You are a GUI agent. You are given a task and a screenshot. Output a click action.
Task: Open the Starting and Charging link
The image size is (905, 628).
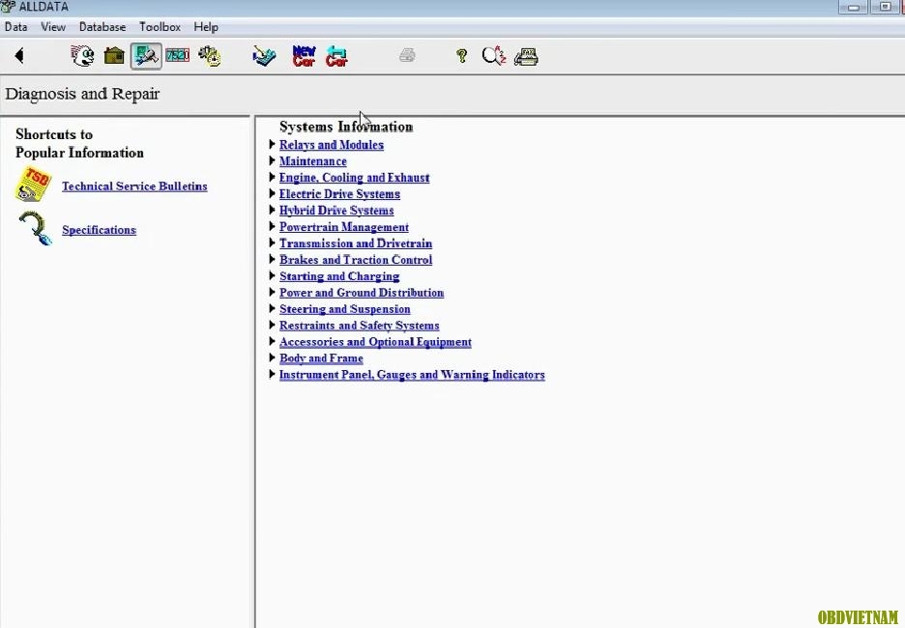(x=339, y=276)
